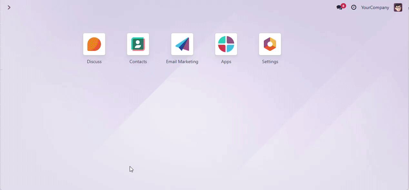
Task: Open the Email Marketing app
Action: click(x=182, y=44)
